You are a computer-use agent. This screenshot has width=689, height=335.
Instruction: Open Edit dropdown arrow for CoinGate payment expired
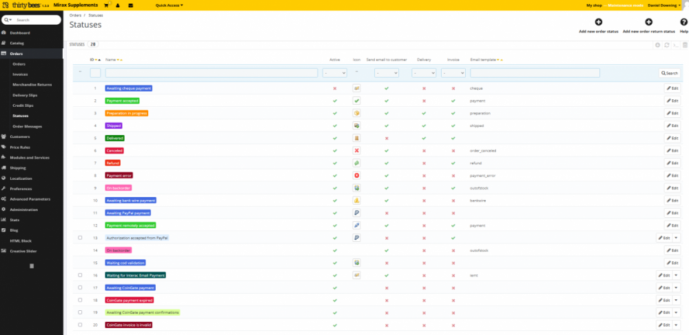676,300
